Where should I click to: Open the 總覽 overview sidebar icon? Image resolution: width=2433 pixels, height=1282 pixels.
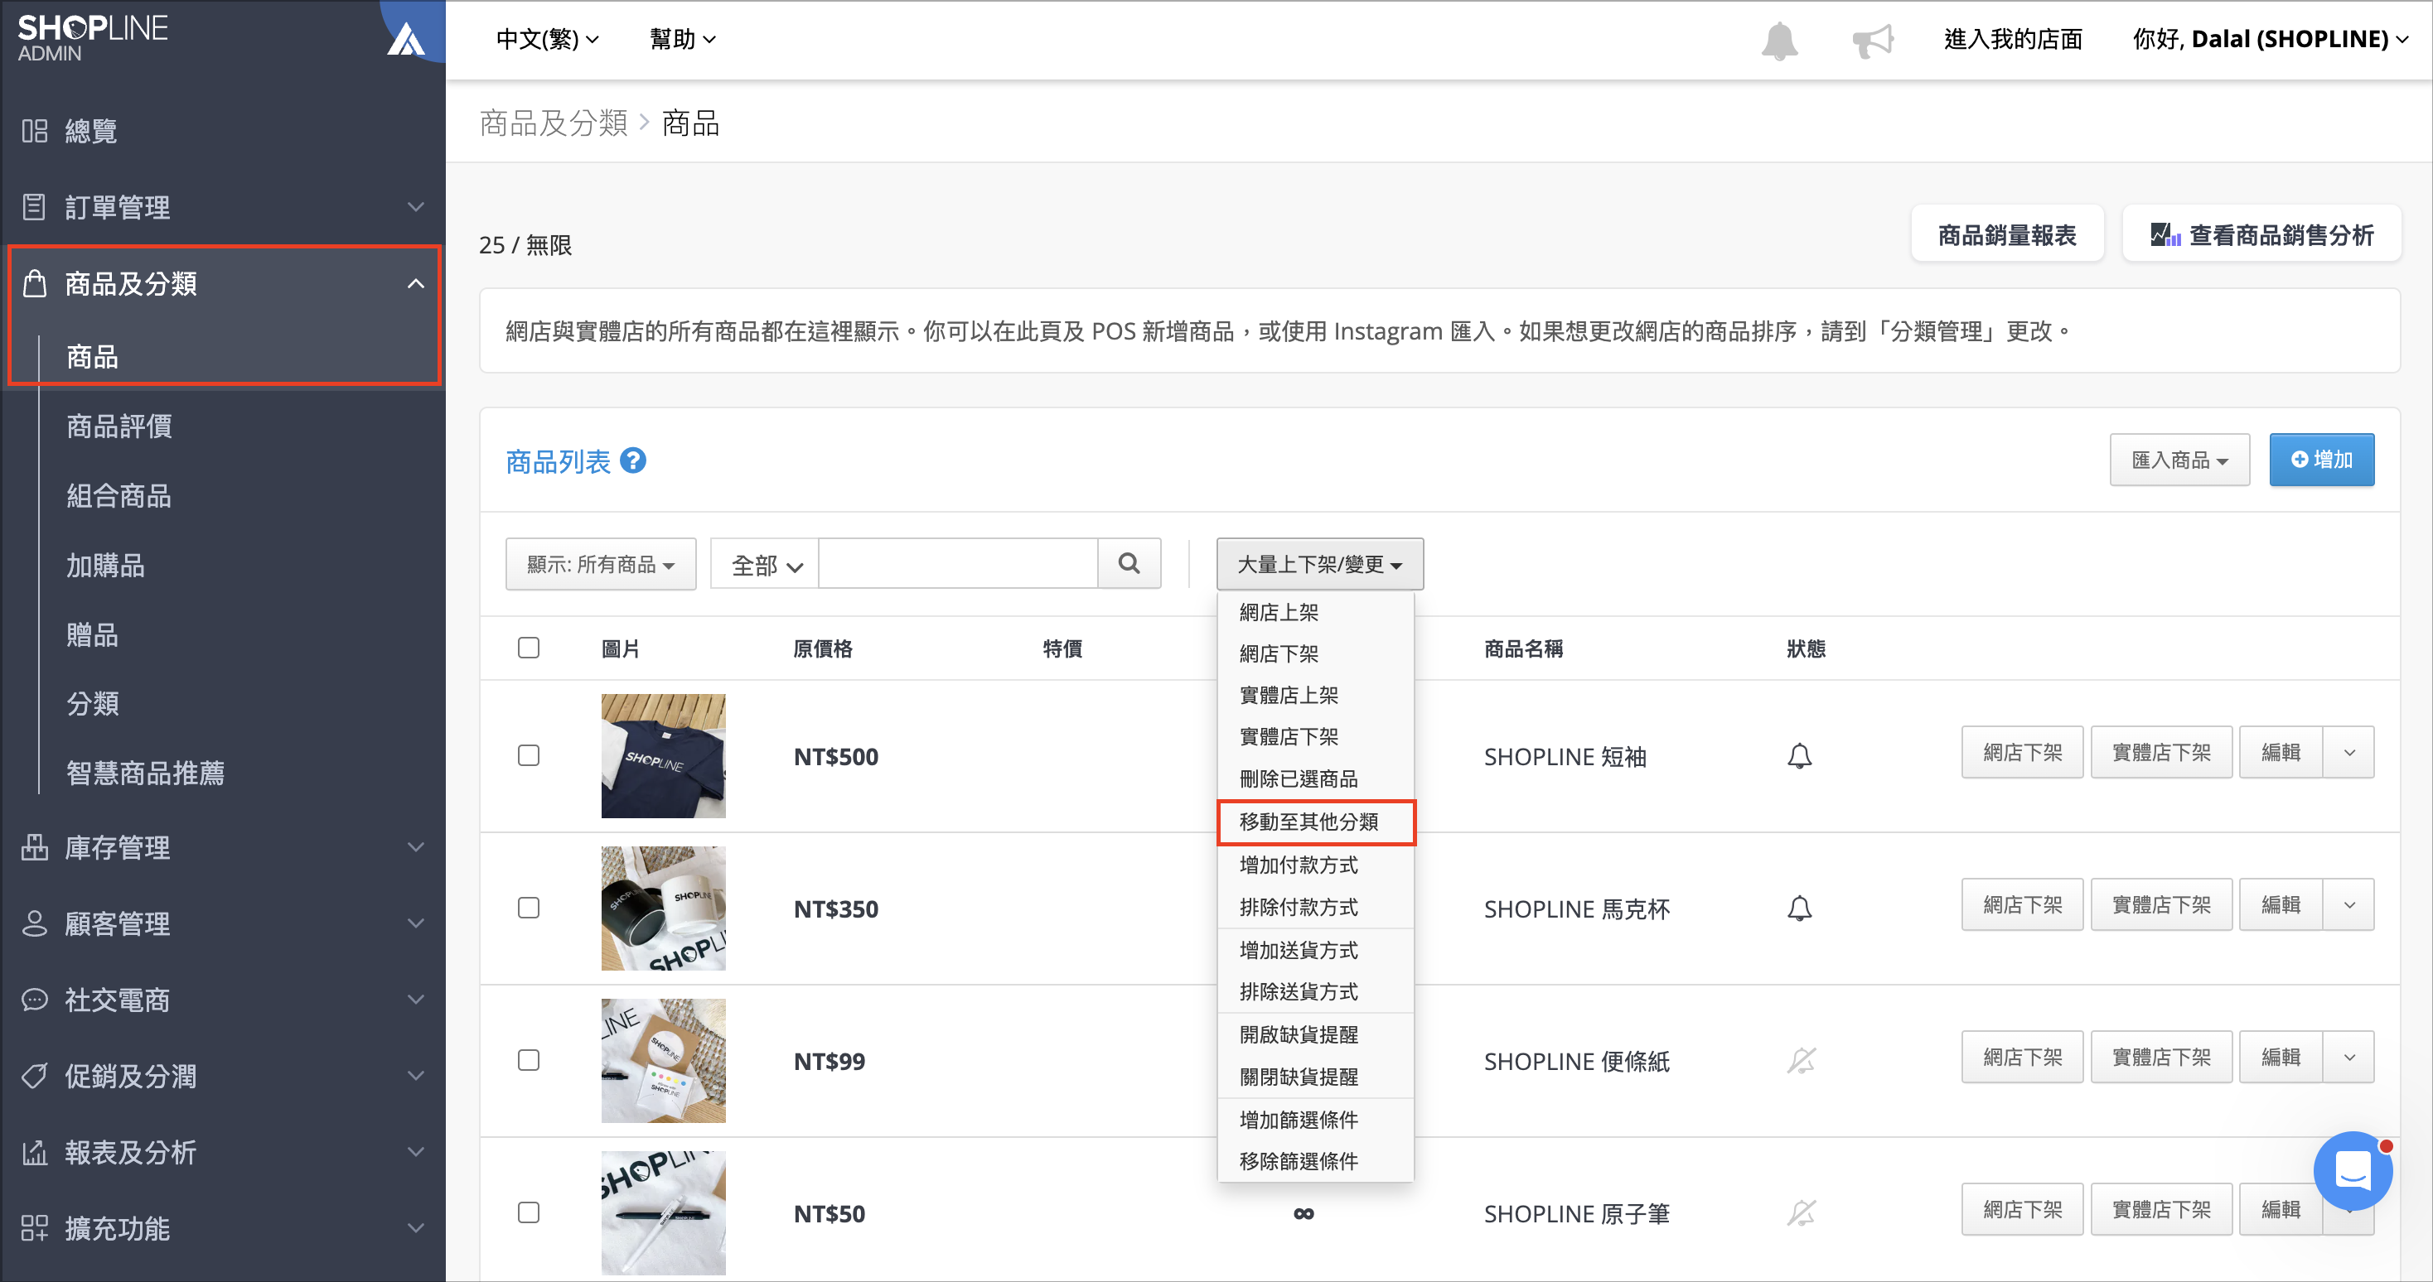click(x=35, y=130)
